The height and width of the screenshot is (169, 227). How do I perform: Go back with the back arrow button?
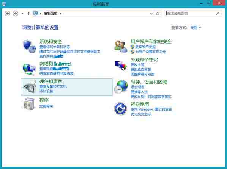(x=7, y=14)
